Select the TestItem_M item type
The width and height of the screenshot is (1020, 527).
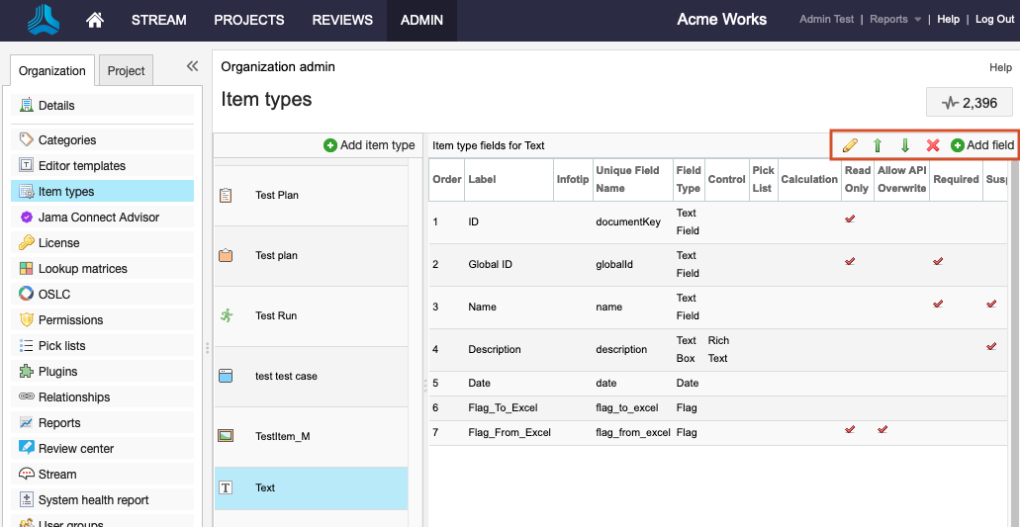(311, 437)
